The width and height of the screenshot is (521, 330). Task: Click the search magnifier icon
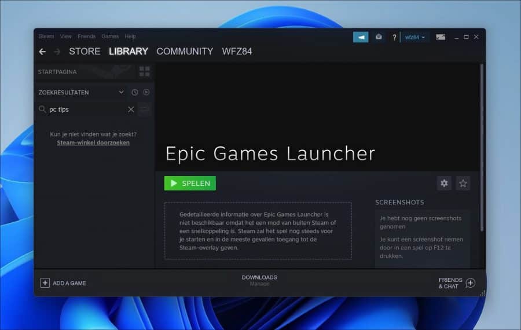pos(42,109)
